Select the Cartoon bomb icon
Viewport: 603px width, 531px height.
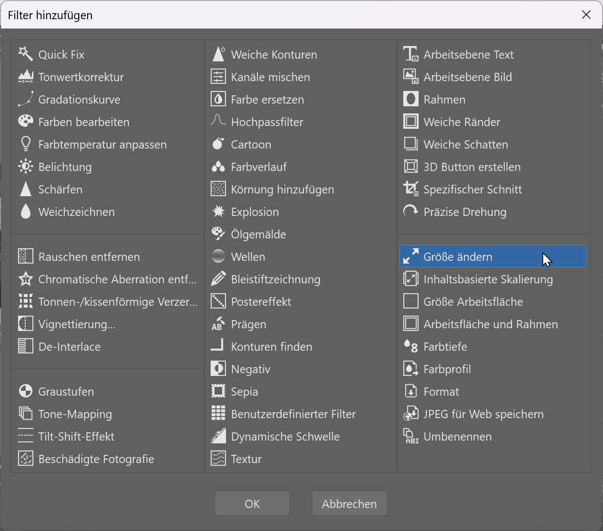click(218, 144)
